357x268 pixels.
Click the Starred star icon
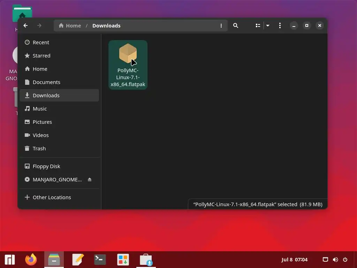27,55
